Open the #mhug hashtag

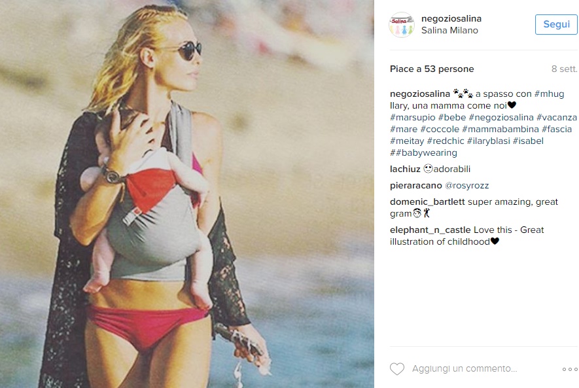coord(549,94)
